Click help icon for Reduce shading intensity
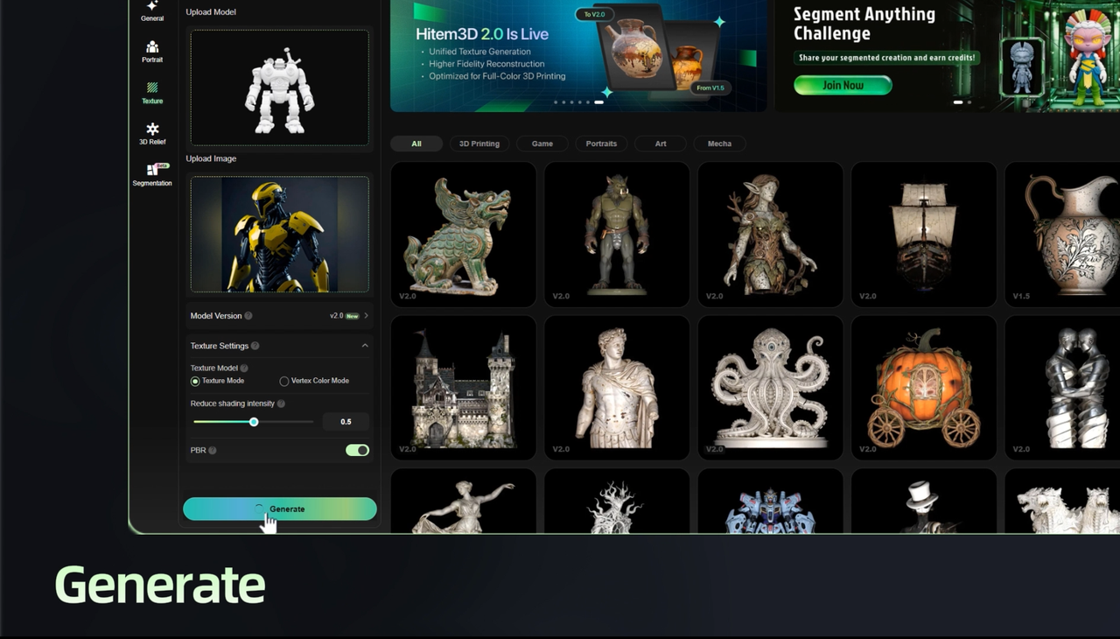This screenshot has width=1120, height=639. pos(281,404)
